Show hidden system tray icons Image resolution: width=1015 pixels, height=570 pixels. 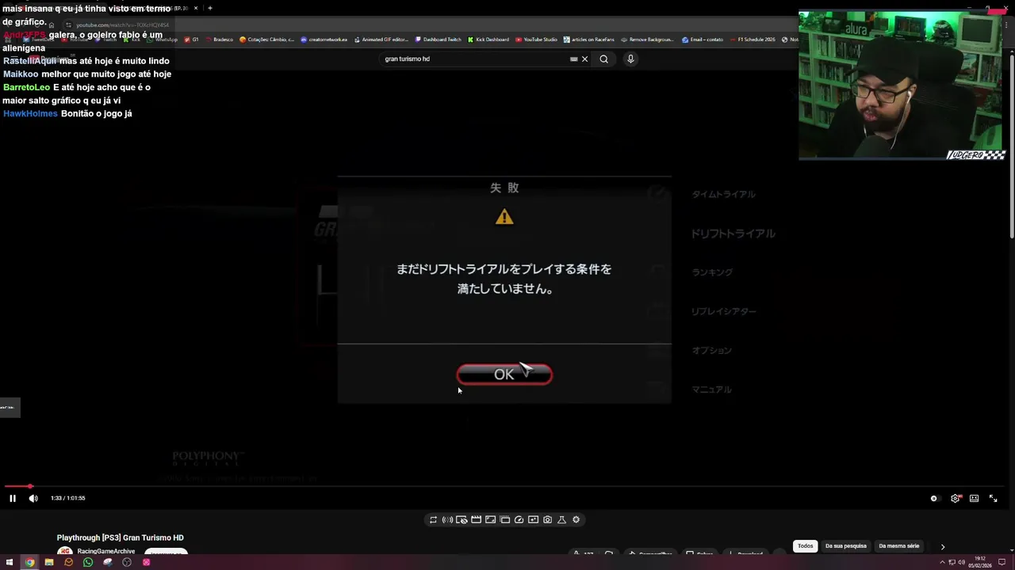(942, 563)
